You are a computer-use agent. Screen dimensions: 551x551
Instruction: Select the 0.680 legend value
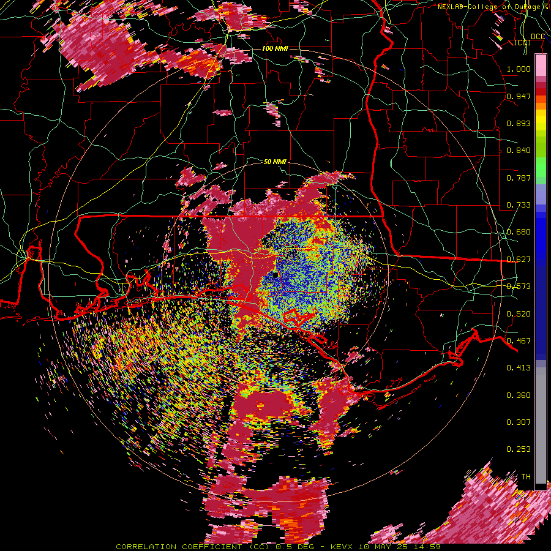coord(519,231)
